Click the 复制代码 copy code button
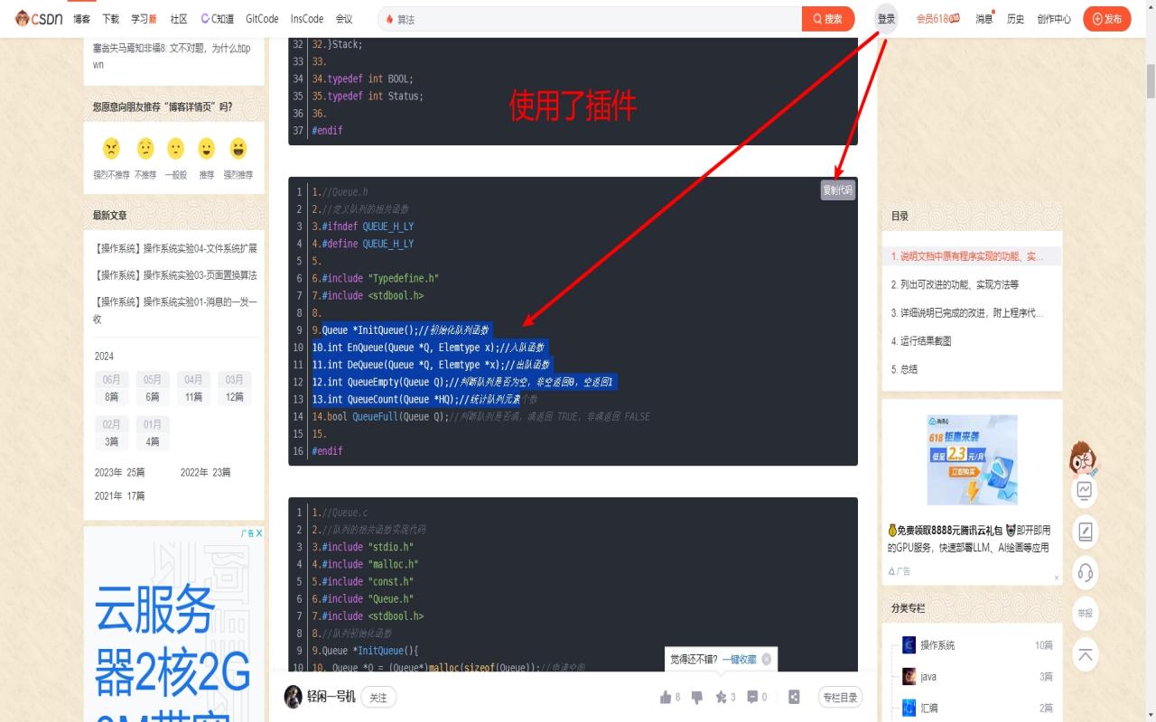This screenshot has width=1156, height=722. [838, 190]
